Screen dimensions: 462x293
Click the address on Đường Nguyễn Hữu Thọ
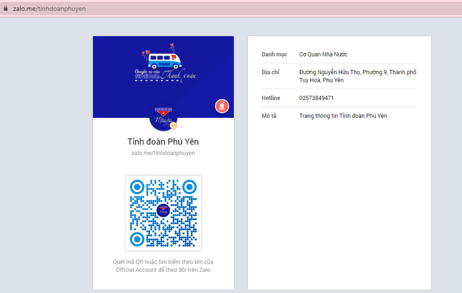(357, 76)
